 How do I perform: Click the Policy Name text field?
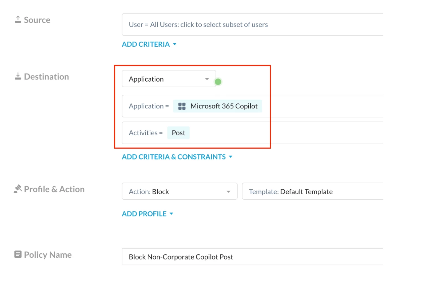(x=252, y=257)
